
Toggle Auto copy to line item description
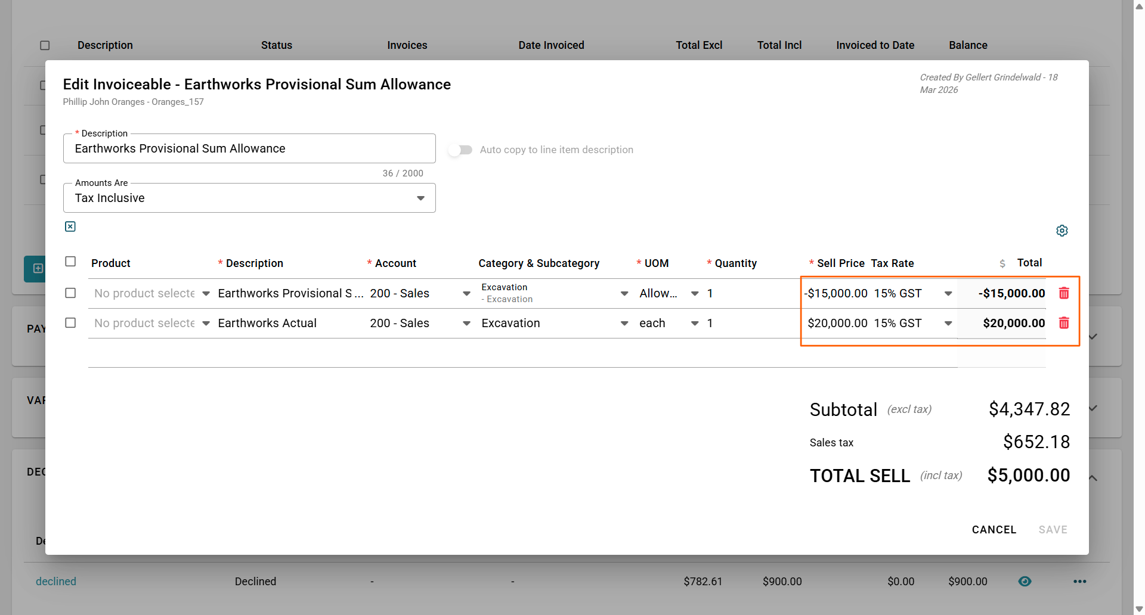460,150
